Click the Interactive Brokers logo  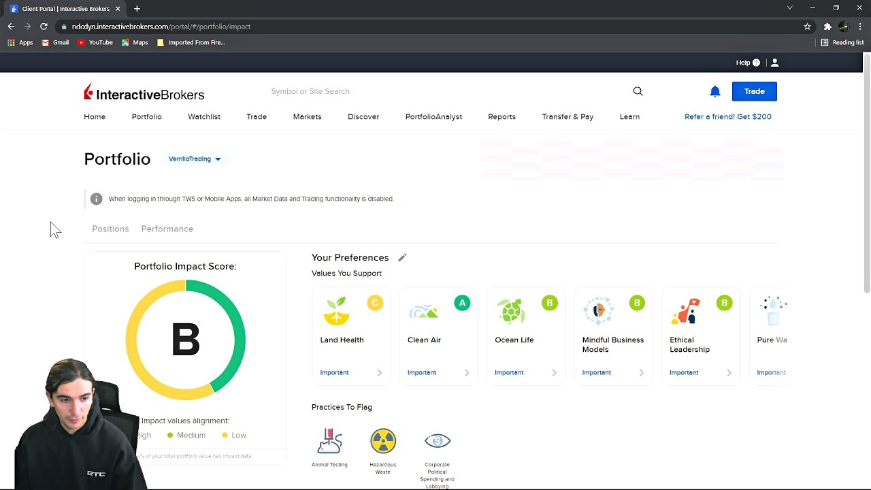click(144, 93)
